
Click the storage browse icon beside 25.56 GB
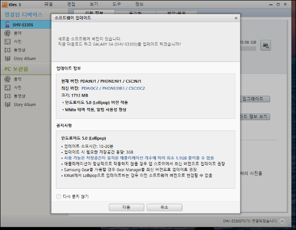[x=265, y=45]
